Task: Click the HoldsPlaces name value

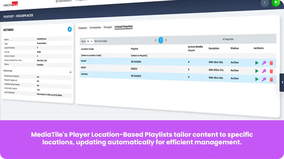Action: pyautogui.click(x=42, y=39)
